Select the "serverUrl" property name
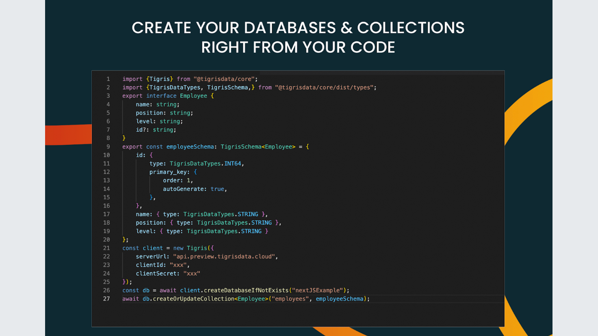This screenshot has height=336, width=598. click(151, 256)
